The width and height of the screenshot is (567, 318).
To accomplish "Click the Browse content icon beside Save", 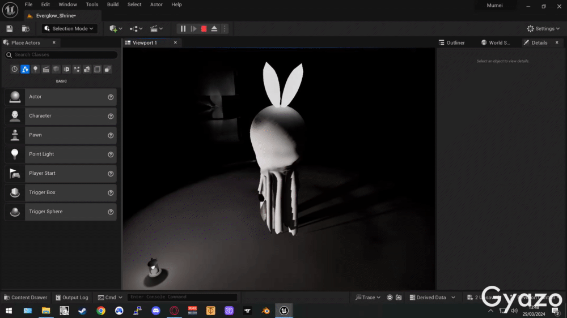I will pos(26,29).
